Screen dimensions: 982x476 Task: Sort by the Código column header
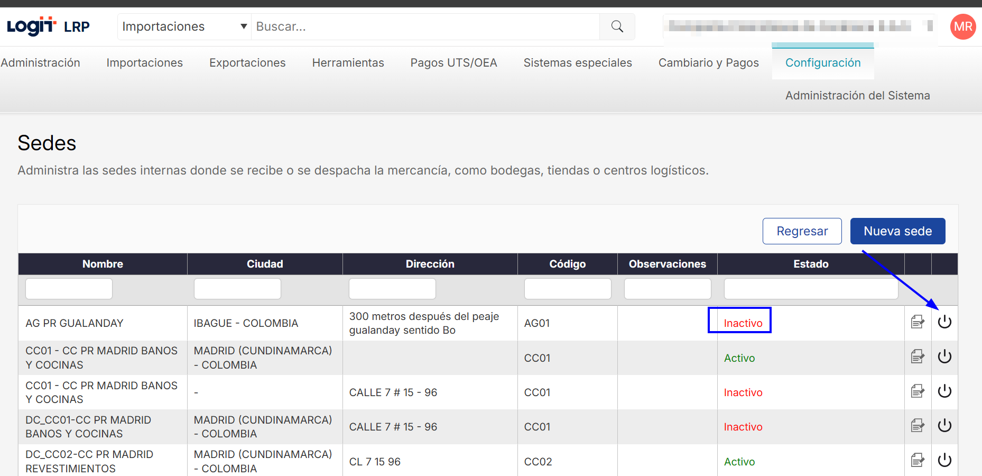click(x=568, y=264)
